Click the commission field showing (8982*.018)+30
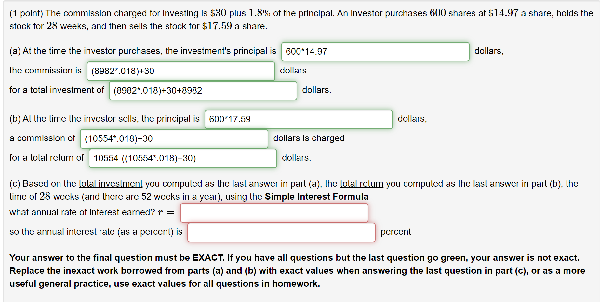The image size is (600, 302). pyautogui.click(x=180, y=71)
